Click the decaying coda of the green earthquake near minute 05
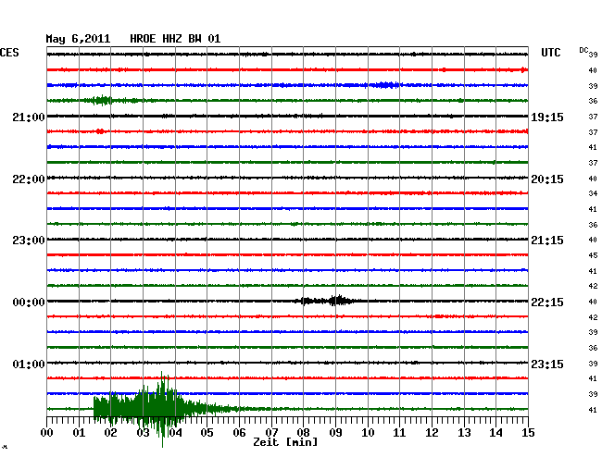 (209, 409)
